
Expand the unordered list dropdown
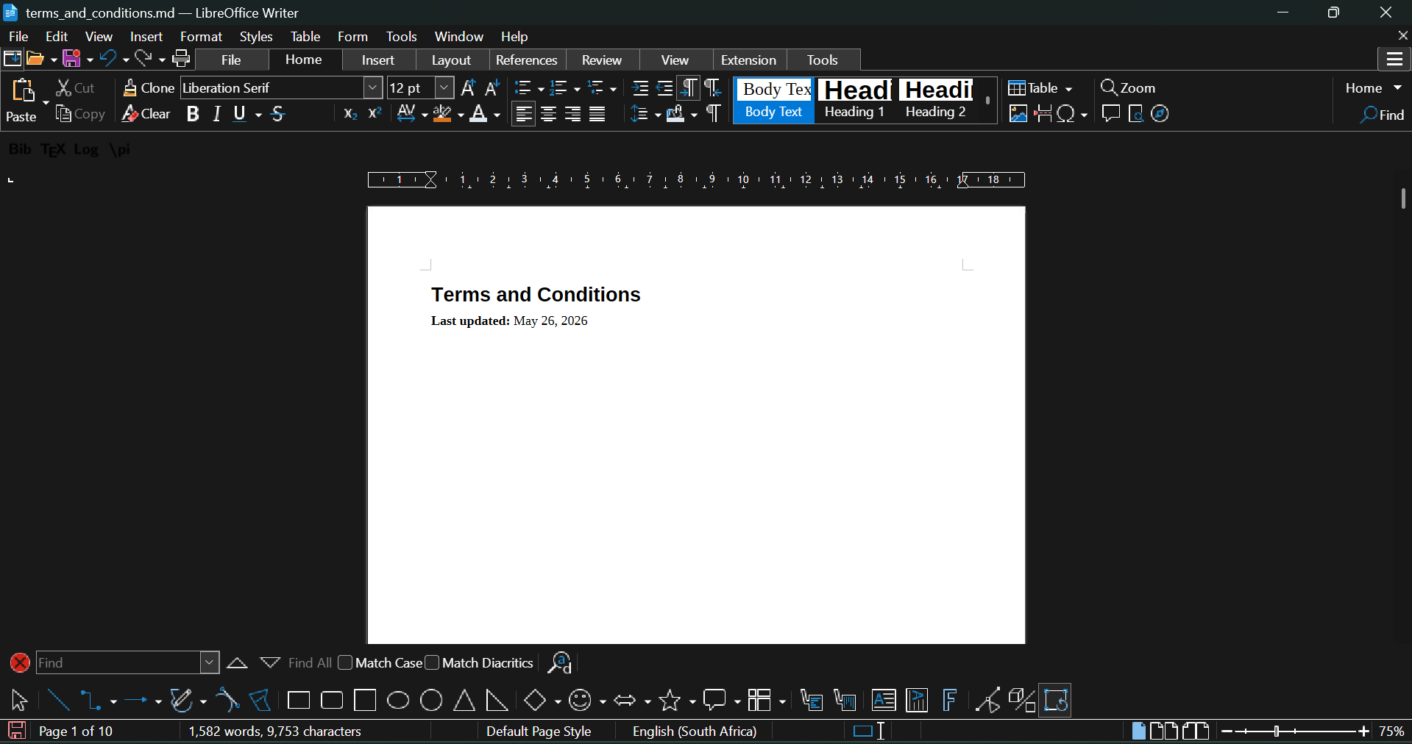click(540, 90)
